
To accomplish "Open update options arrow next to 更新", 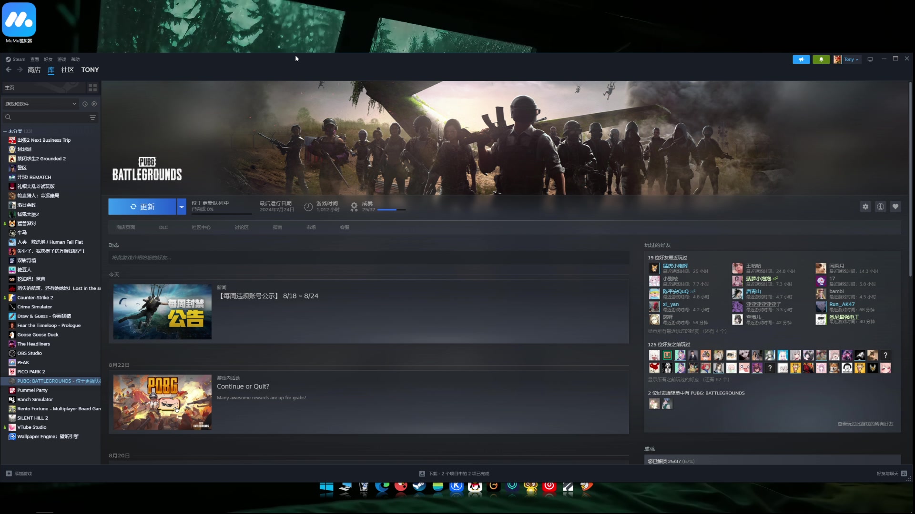I will click(182, 207).
